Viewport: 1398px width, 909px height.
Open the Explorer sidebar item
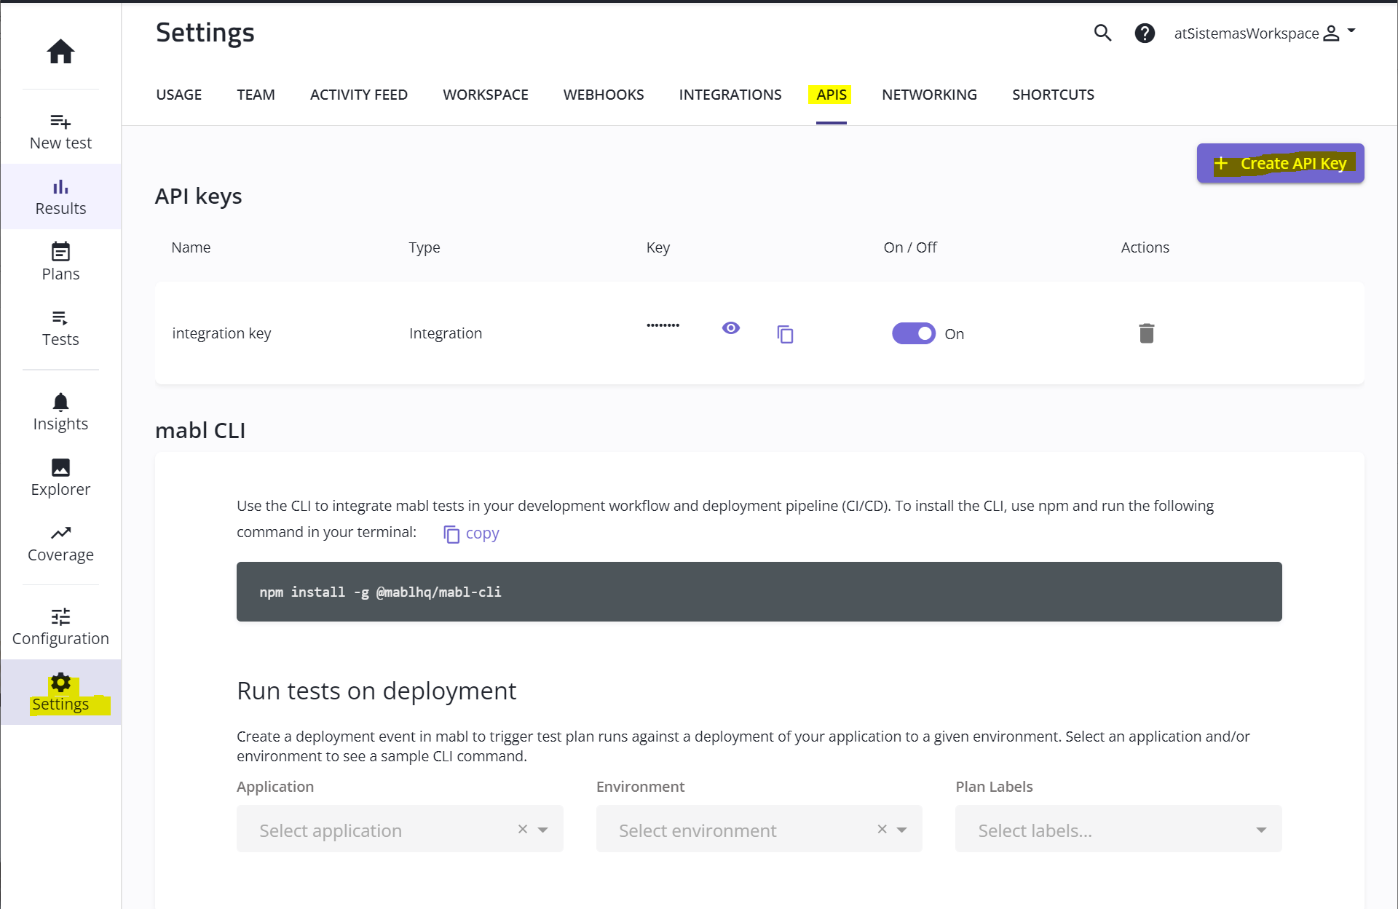[x=60, y=477]
